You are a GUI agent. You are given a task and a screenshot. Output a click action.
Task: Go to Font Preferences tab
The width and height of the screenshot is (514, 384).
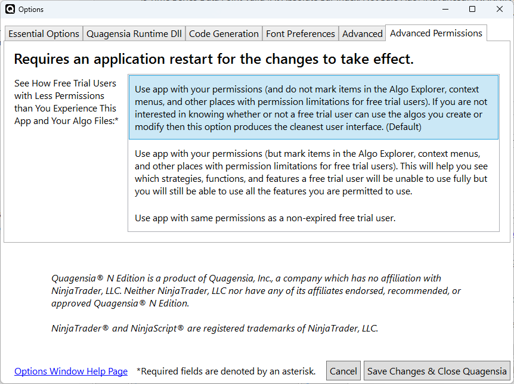point(301,34)
